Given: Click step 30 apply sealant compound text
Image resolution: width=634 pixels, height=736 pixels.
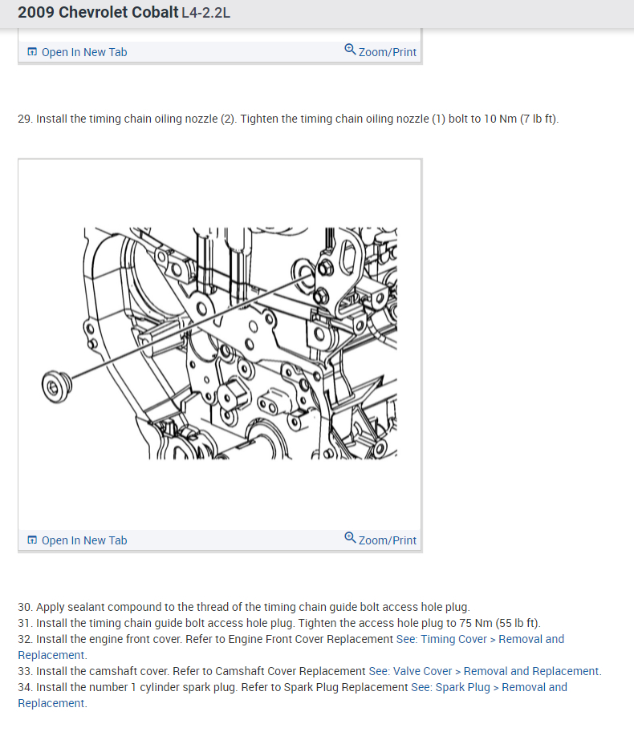Looking at the screenshot, I should [244, 607].
